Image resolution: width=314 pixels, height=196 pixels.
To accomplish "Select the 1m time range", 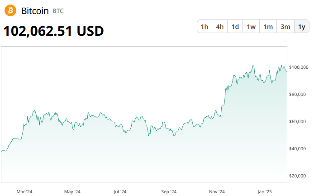I will point(268,27).
